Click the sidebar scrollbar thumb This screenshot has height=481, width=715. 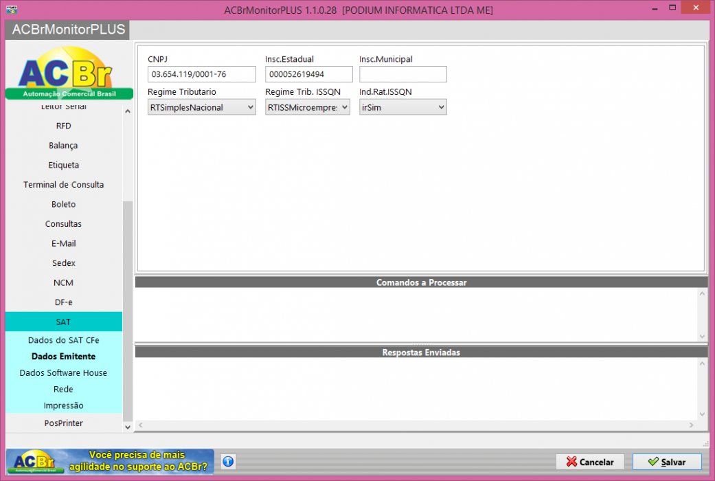point(128,311)
